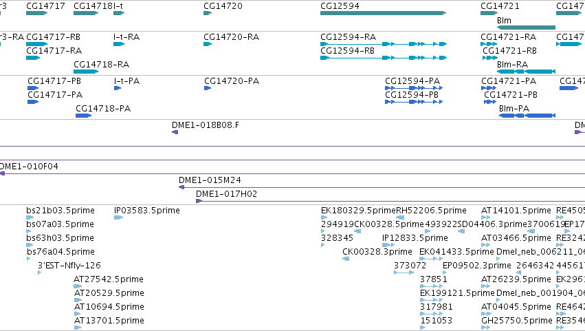Click the CG14718-PA protein label
The image size is (585, 331).
103,109
